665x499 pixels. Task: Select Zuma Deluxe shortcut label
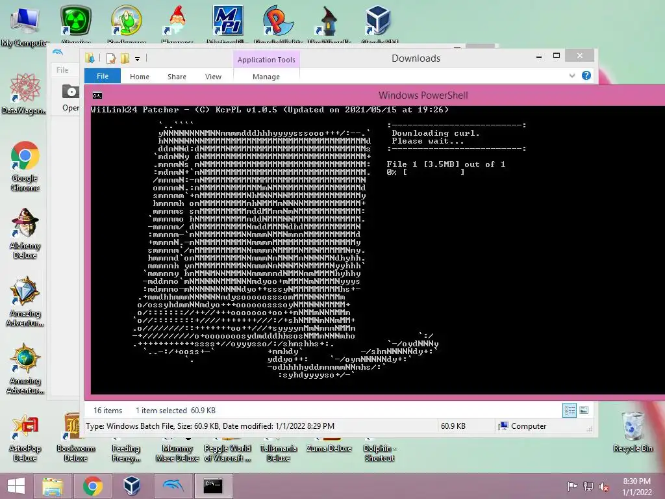329,448
